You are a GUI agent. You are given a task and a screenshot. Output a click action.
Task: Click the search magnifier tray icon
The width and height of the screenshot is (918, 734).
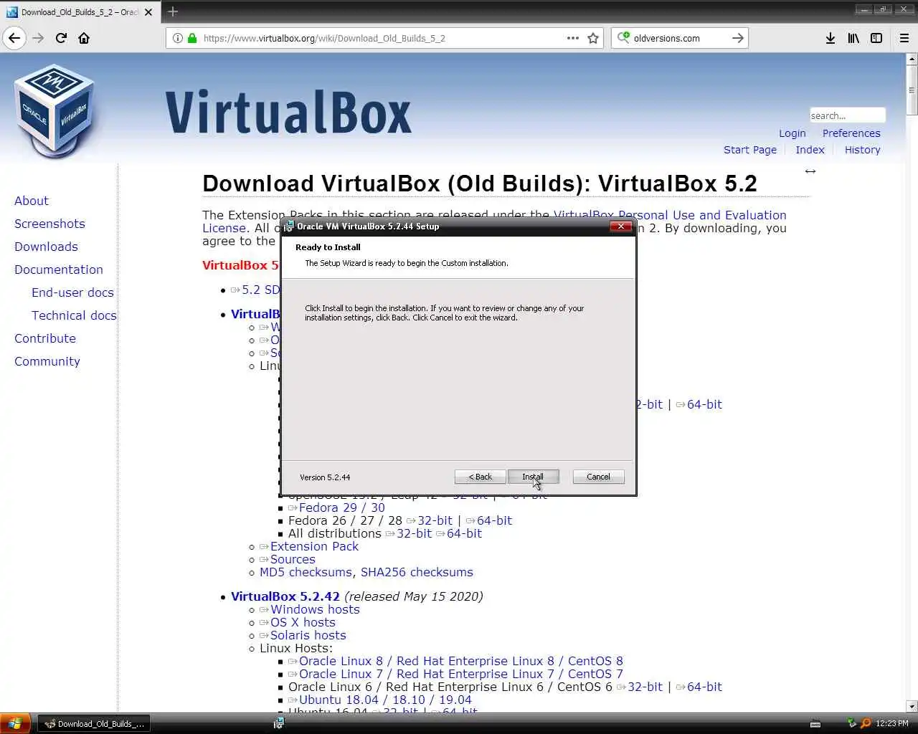pyautogui.click(x=866, y=723)
